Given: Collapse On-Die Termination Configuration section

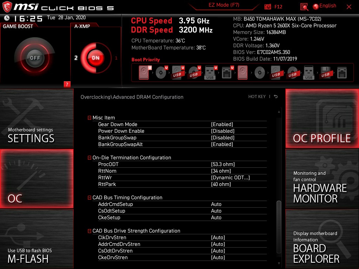Looking at the screenshot, I should click(x=89, y=158).
